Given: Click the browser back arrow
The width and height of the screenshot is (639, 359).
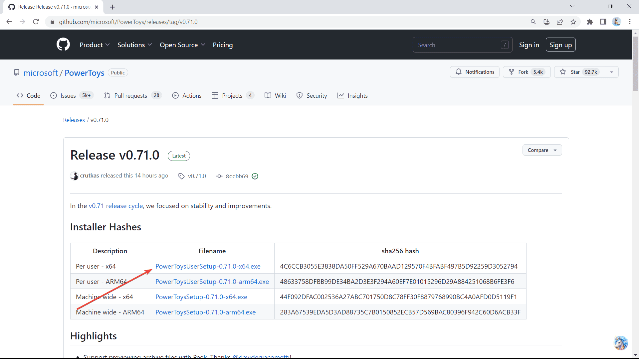Looking at the screenshot, I should 9,22.
